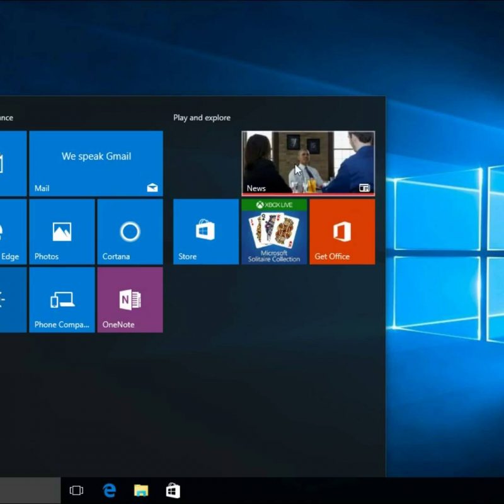Launch Microsoft Edge from the taskbar
The width and height of the screenshot is (504, 504).
[110, 491]
